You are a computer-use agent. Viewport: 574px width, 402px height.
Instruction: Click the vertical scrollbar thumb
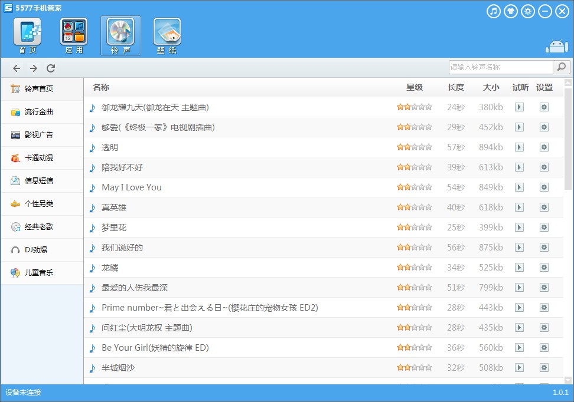tap(568, 139)
